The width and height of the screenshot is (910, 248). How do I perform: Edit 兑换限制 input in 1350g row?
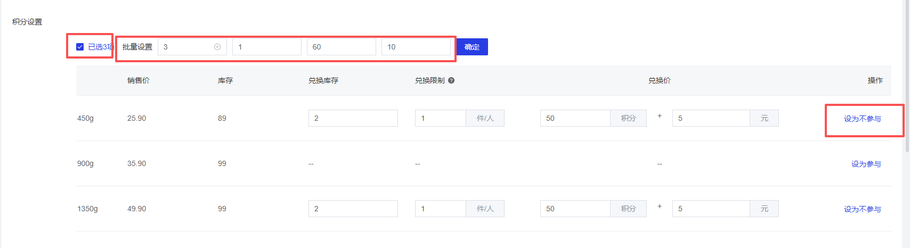click(440, 209)
